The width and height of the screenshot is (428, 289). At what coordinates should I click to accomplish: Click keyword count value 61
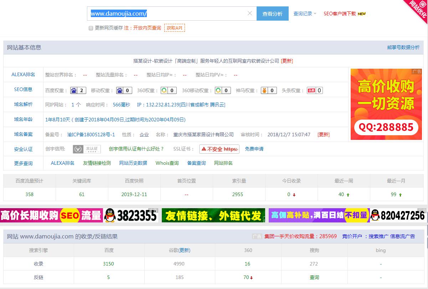point(82,194)
